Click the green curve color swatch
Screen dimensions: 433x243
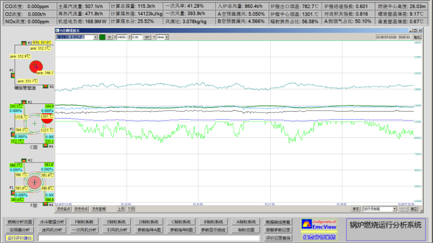pos(102,37)
